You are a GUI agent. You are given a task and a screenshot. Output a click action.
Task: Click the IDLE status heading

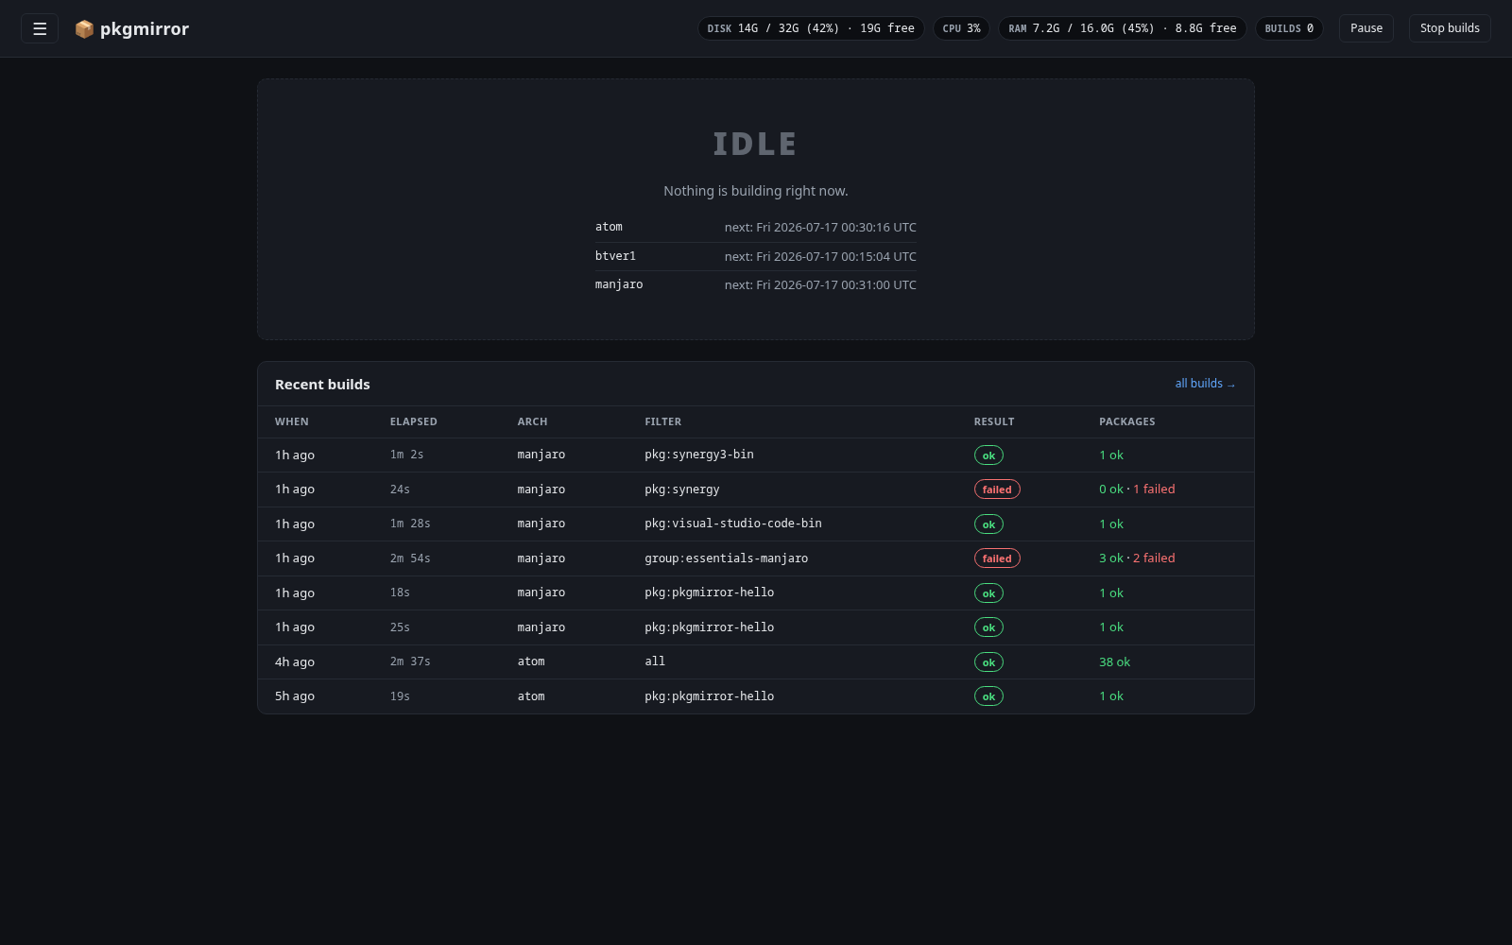pyautogui.click(x=755, y=144)
